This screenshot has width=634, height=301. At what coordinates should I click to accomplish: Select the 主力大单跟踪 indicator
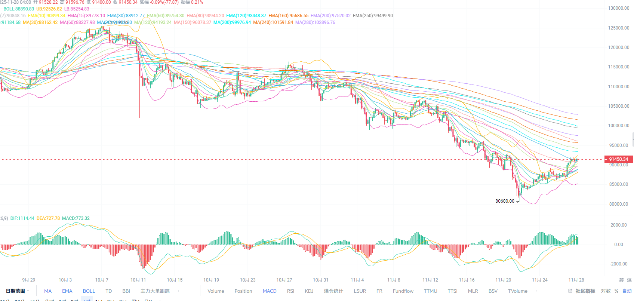point(155,291)
